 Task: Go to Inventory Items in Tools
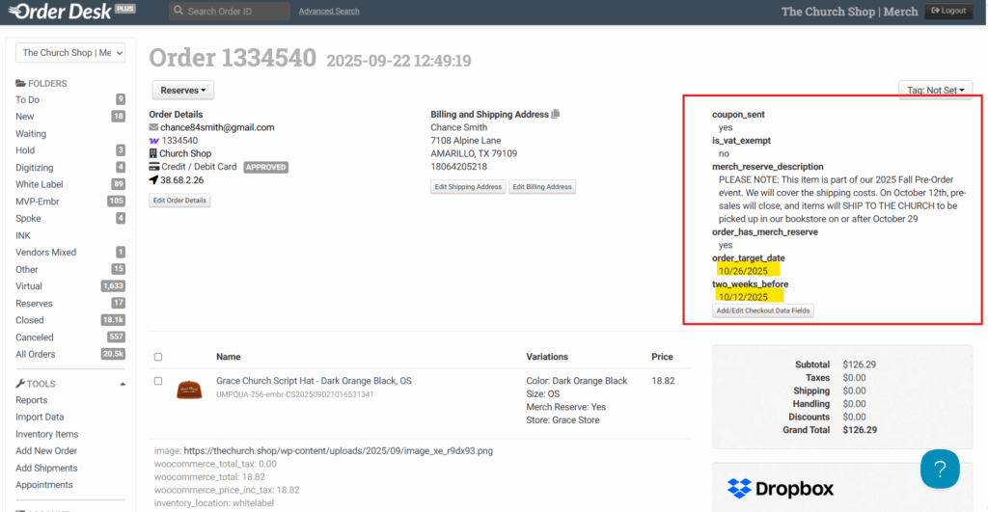46,434
